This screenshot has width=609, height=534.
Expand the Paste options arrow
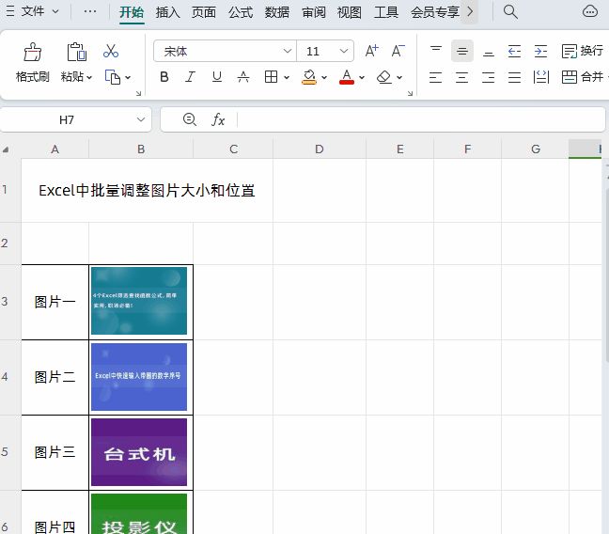click(89, 77)
